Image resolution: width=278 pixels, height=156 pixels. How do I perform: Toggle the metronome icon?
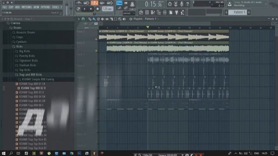coord(79,3)
